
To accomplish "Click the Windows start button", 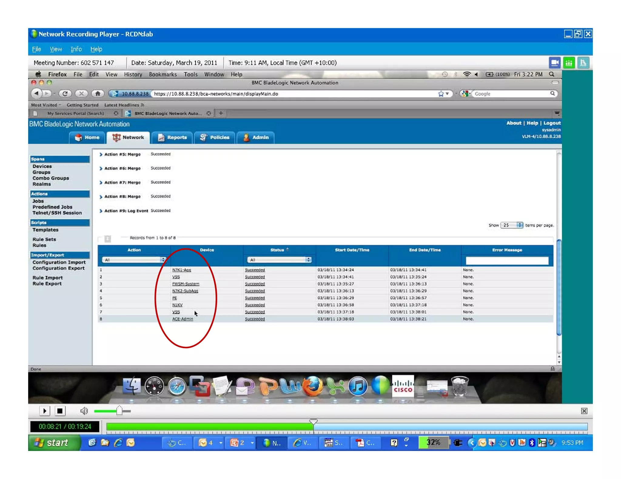I will point(55,443).
